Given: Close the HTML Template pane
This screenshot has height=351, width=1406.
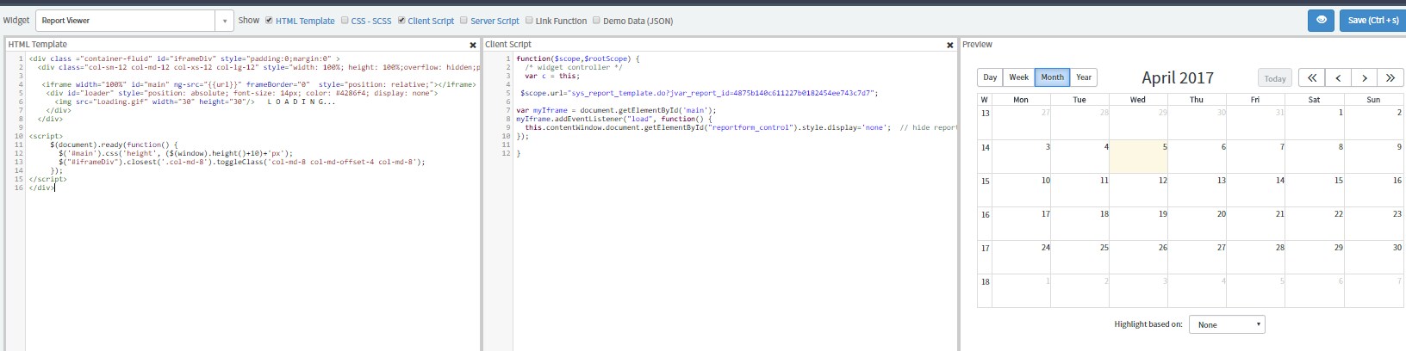Looking at the screenshot, I should click(473, 45).
